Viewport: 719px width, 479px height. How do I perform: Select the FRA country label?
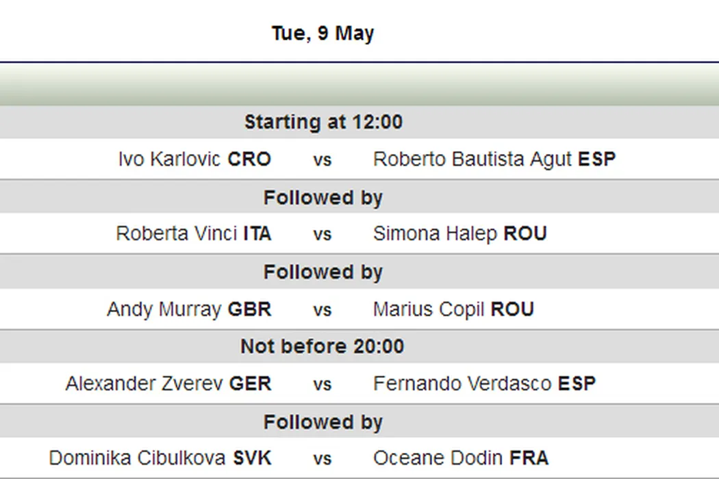pyautogui.click(x=529, y=458)
